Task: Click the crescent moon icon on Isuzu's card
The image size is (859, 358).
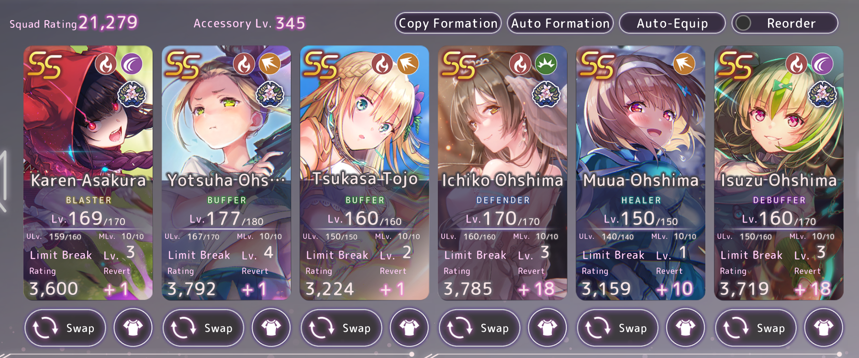Action: [x=822, y=64]
